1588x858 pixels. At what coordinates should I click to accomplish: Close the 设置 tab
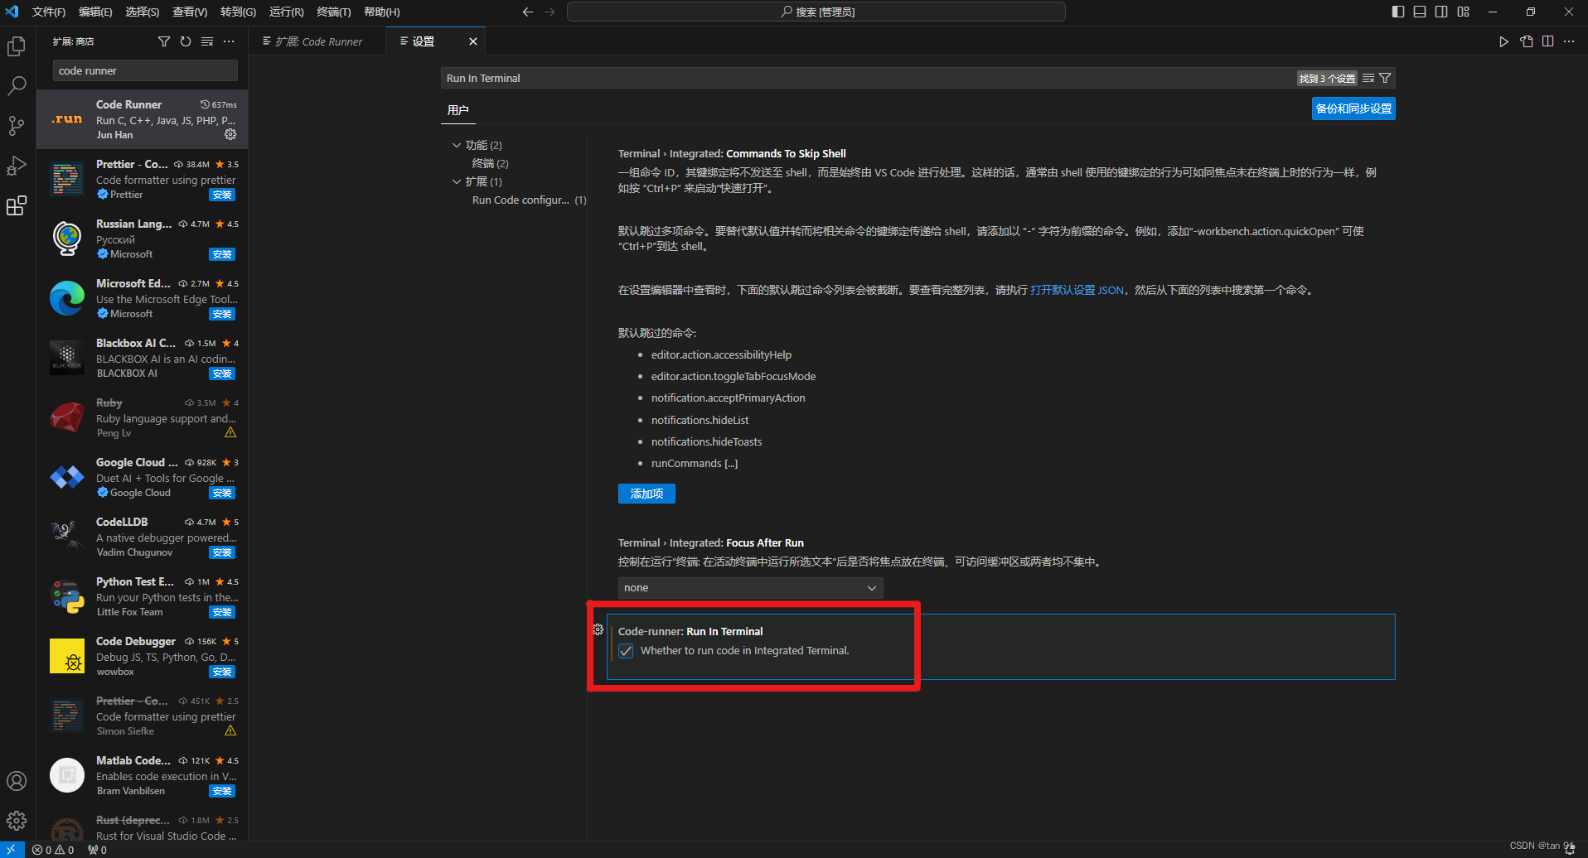point(472,41)
